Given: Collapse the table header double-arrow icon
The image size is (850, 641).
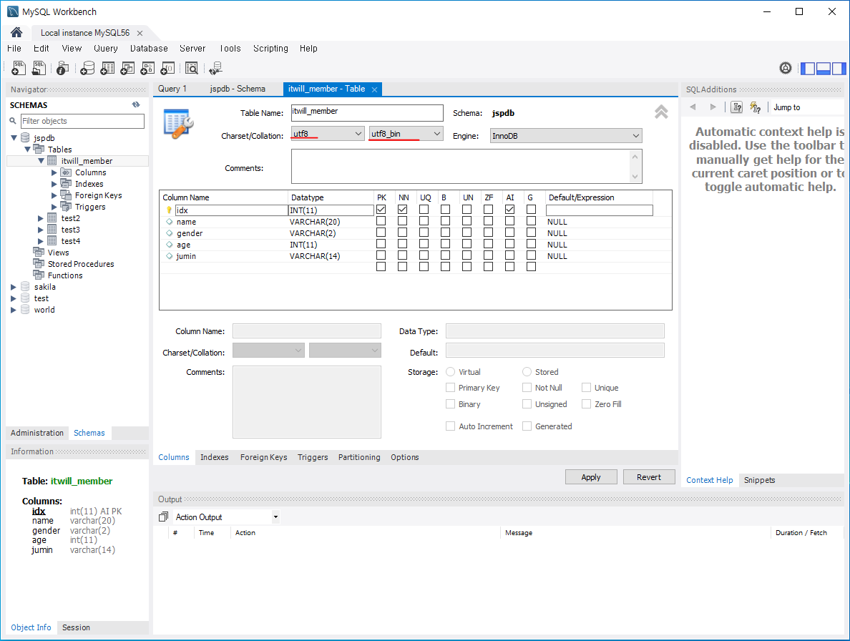Looking at the screenshot, I should pyautogui.click(x=661, y=112).
